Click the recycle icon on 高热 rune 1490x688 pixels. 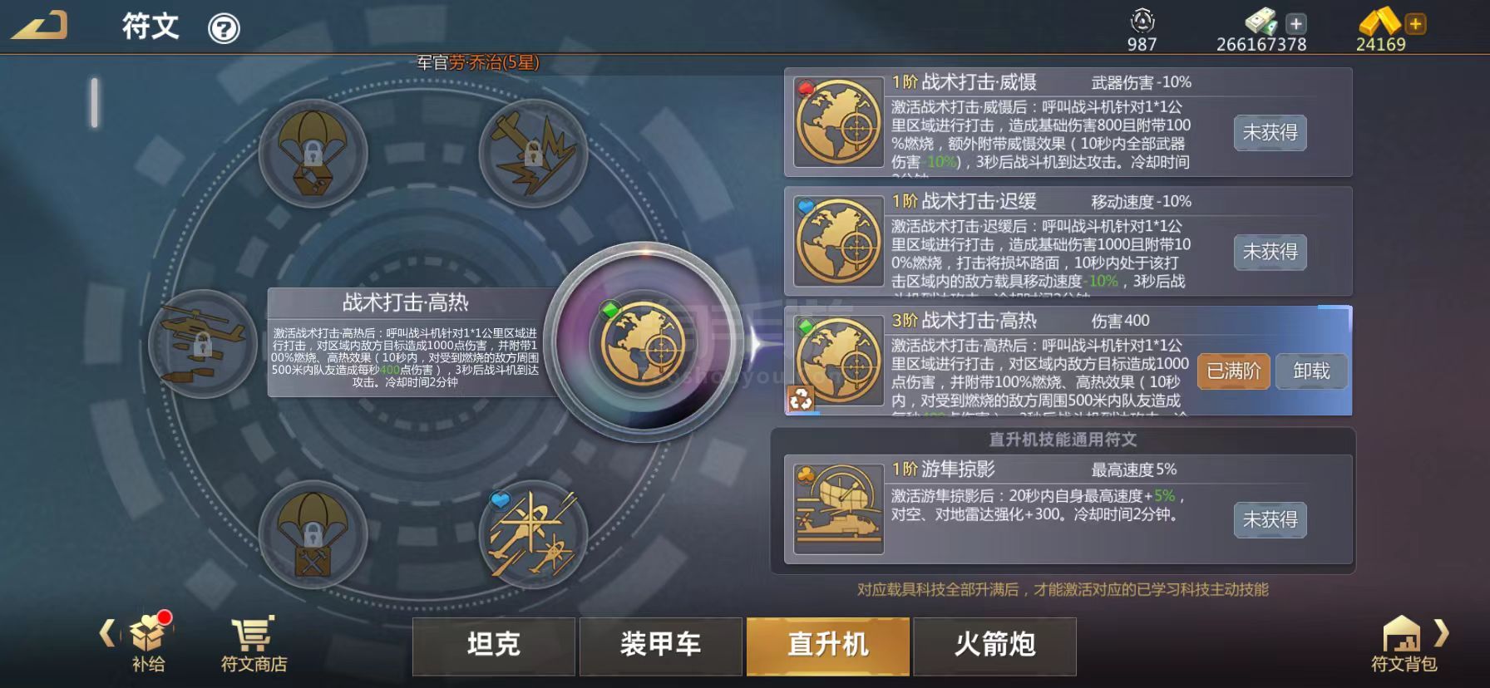click(x=801, y=400)
